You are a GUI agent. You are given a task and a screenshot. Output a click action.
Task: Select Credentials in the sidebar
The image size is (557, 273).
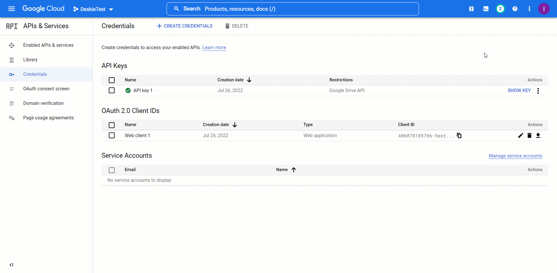(35, 74)
